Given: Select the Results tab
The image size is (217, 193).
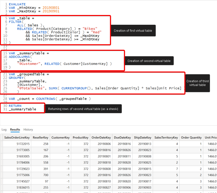Looking at the screenshot, I should pos(14,129).
